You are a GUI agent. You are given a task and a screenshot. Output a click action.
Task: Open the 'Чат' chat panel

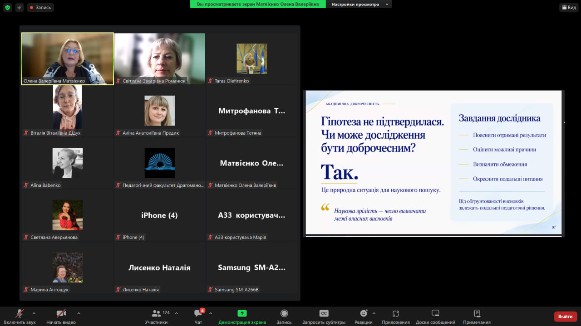point(198,316)
